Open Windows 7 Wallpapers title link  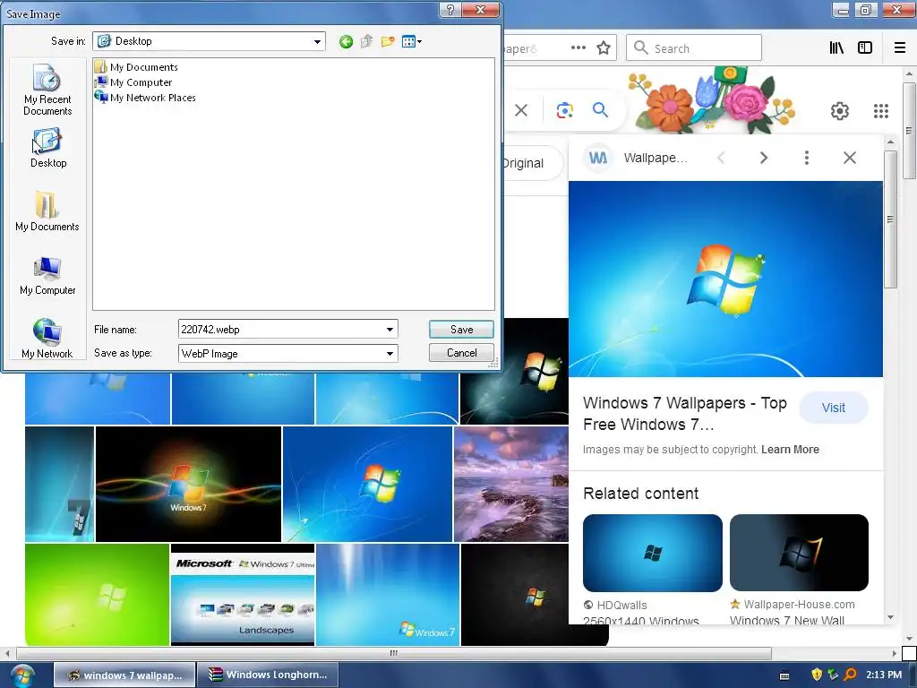pos(685,414)
